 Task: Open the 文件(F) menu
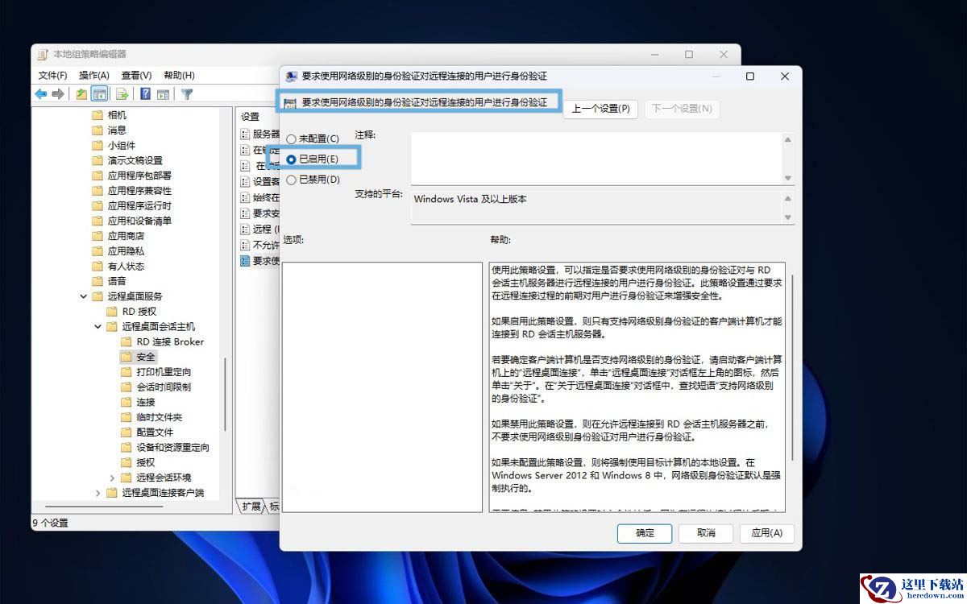pyautogui.click(x=52, y=75)
